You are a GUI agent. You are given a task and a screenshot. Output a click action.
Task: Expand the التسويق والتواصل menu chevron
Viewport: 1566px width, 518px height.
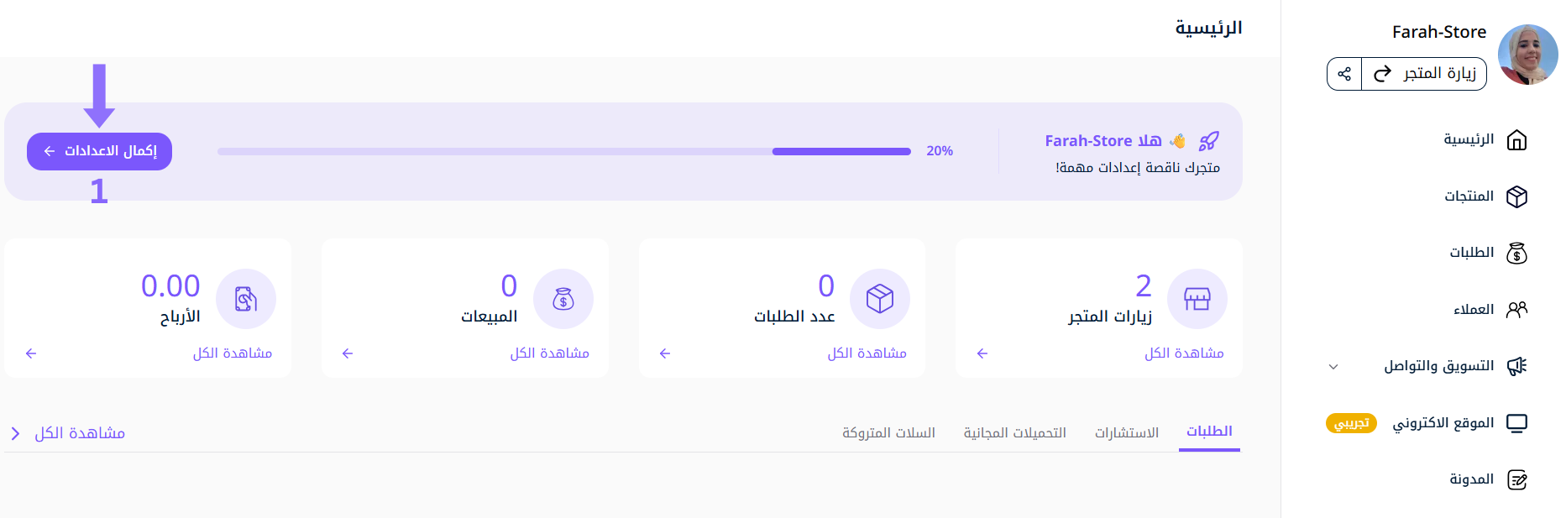tap(1333, 367)
